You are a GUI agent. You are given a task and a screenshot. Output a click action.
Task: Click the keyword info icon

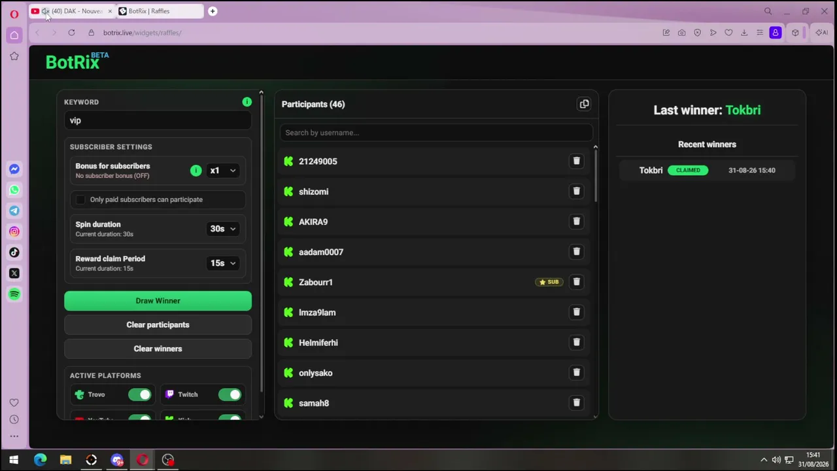coord(247,102)
